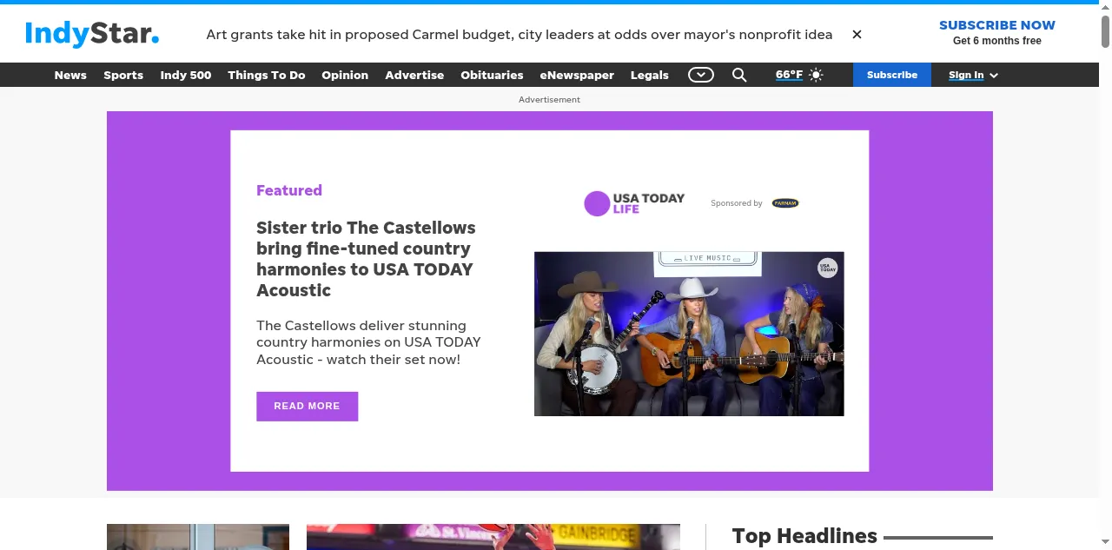Image resolution: width=1112 pixels, height=550 pixels.
Task: Click the Featured label
Action: point(289,190)
